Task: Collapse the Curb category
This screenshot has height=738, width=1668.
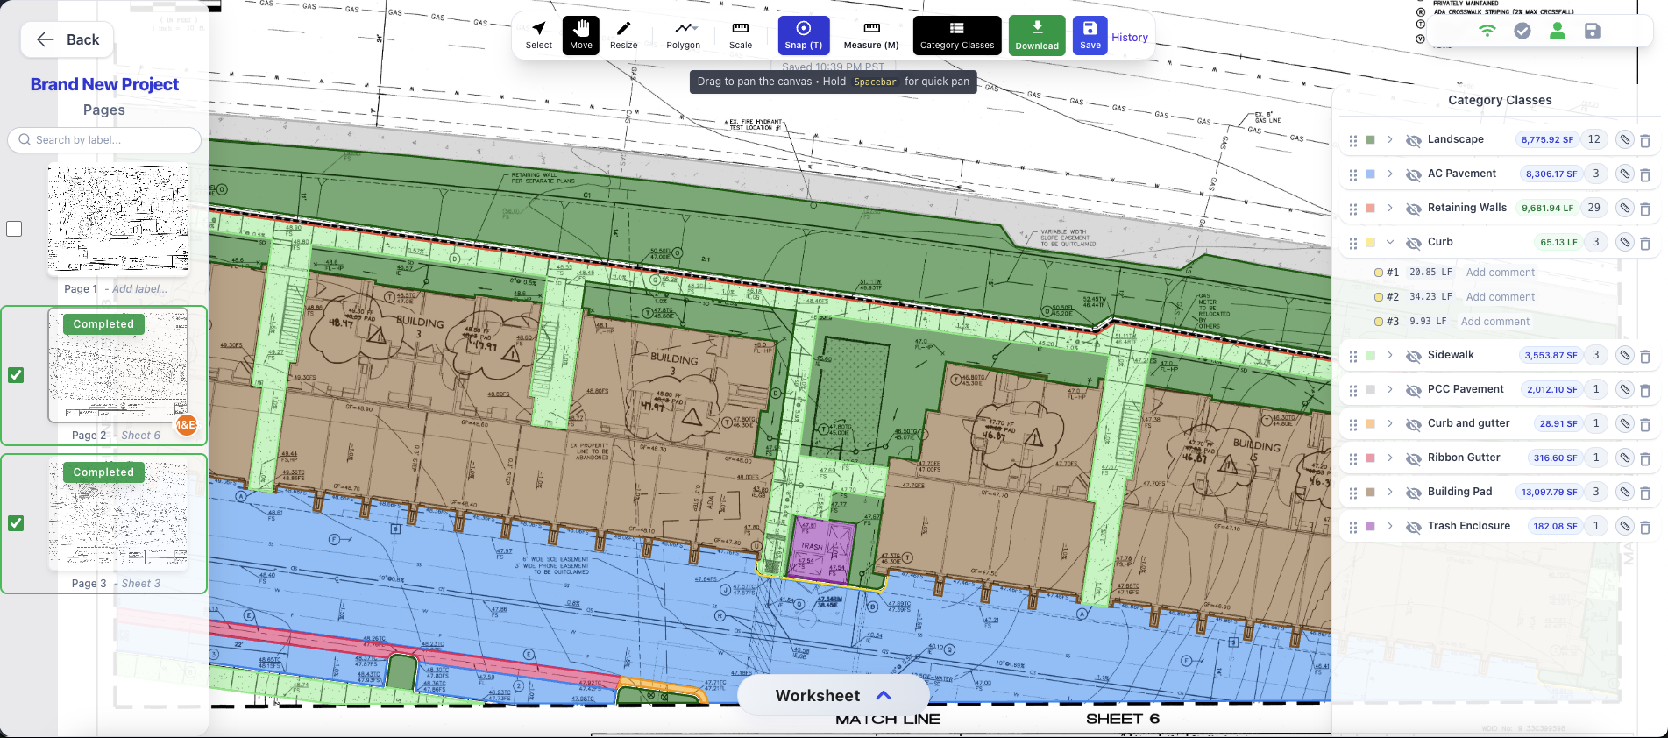Action: click(x=1390, y=242)
